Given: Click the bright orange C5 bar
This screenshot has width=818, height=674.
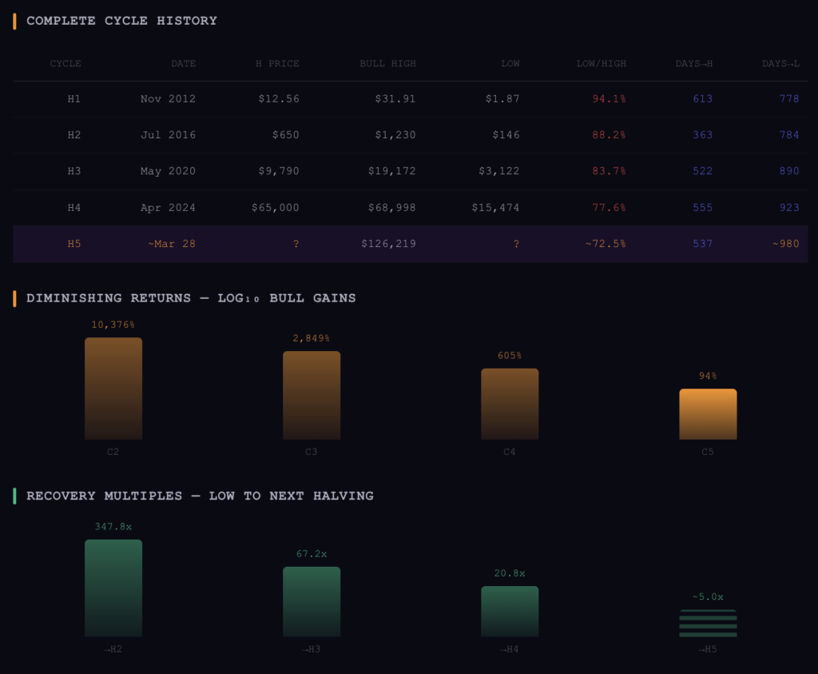Looking at the screenshot, I should [708, 414].
